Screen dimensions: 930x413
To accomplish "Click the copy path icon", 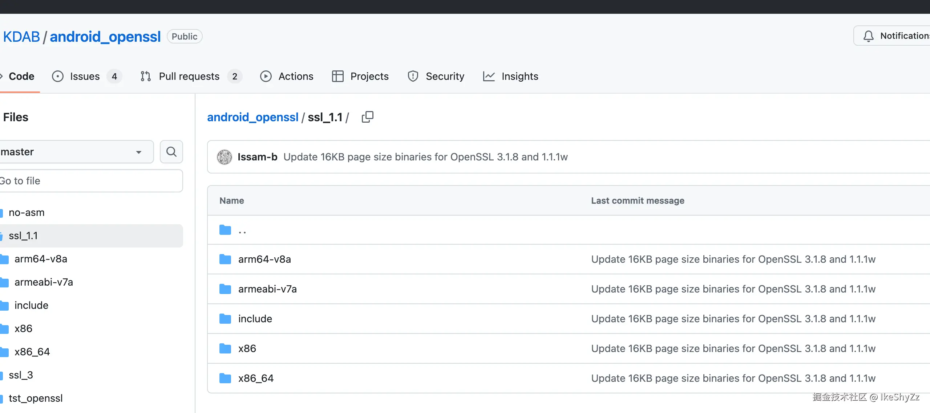I will 367,117.
